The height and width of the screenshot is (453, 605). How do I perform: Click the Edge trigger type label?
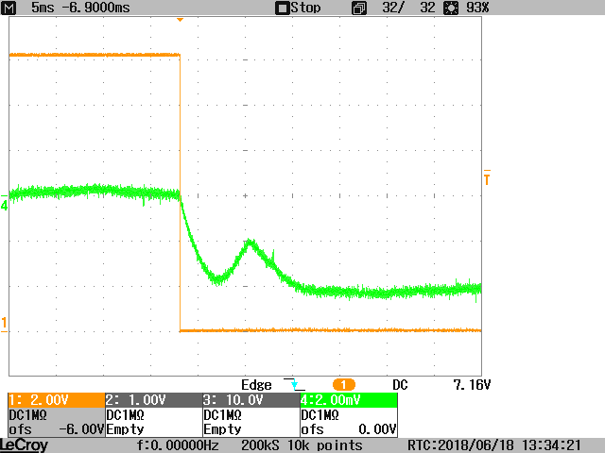tap(256, 385)
